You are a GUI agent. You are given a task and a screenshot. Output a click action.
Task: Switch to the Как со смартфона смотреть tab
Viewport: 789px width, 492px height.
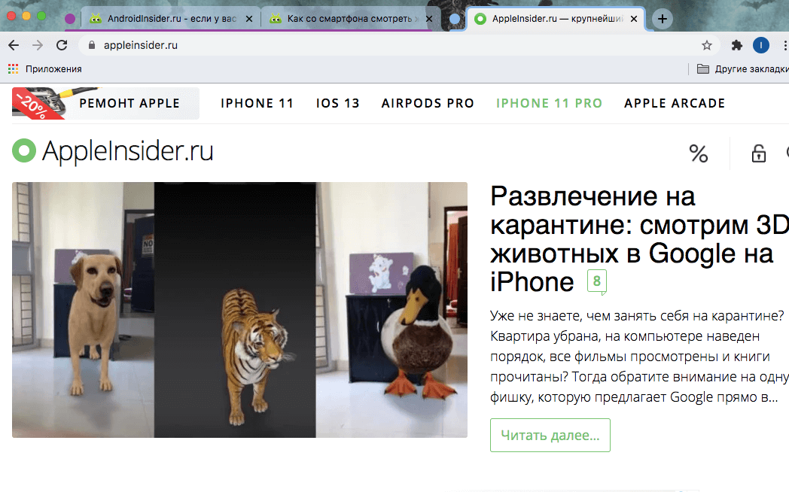(x=350, y=19)
